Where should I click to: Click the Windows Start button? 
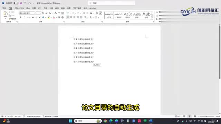[x=70, y=121]
